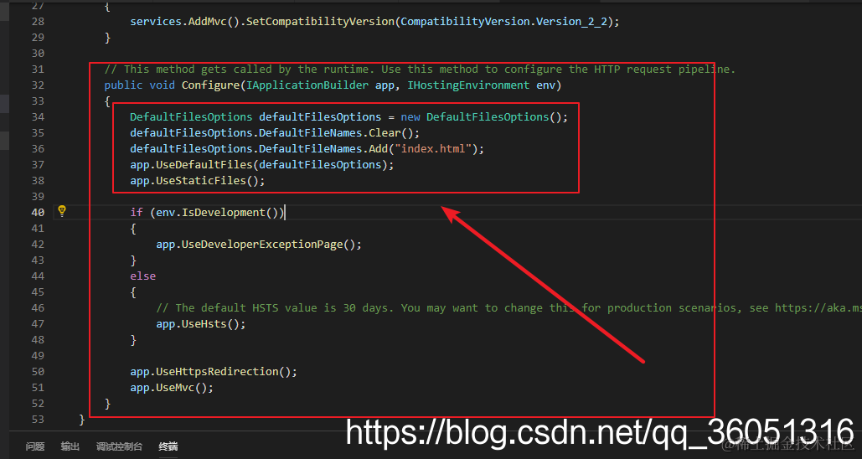Click the 'This method gets called' comment line
Viewport: 862px width, 459px height.
click(420, 70)
